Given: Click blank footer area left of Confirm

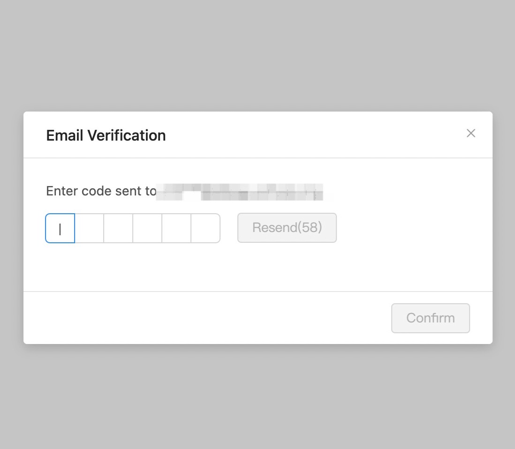Looking at the screenshot, I should tap(206, 318).
